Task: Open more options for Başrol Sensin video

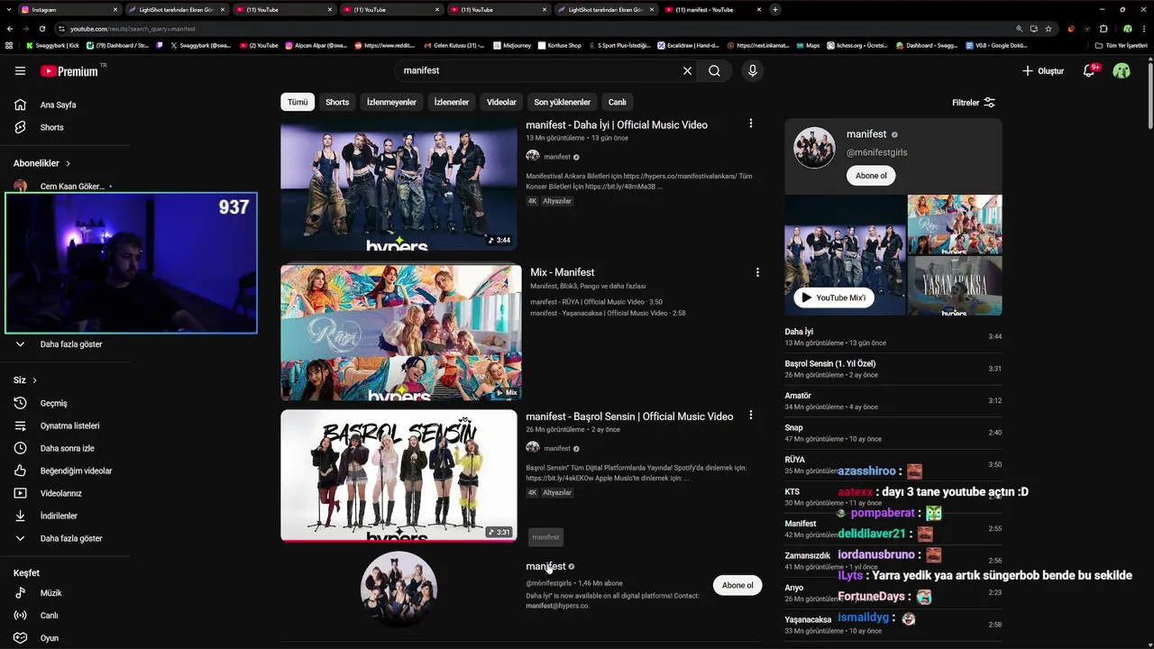Action: [750, 416]
